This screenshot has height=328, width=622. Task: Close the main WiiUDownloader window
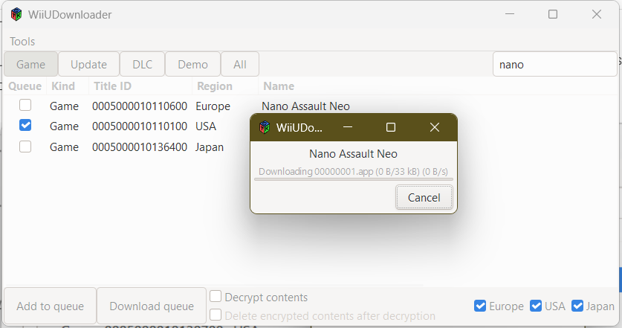tap(597, 14)
